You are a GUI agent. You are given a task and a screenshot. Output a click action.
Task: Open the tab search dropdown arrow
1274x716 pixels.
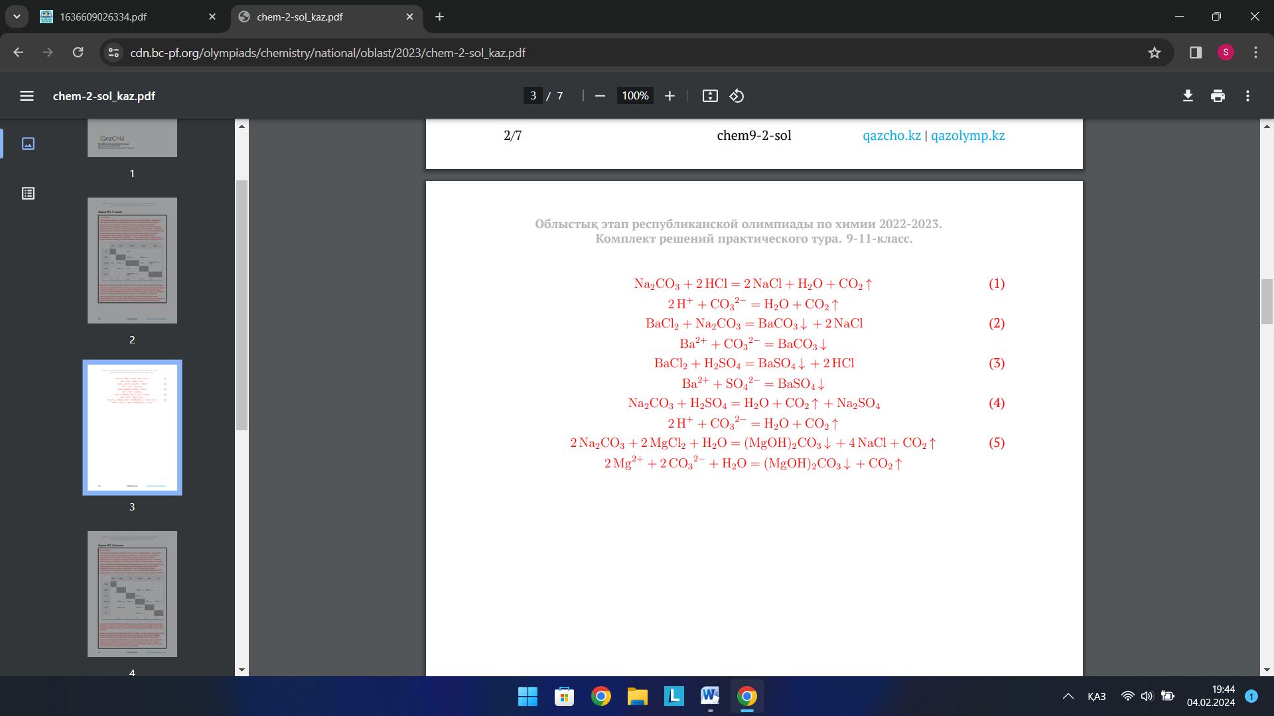click(x=17, y=17)
